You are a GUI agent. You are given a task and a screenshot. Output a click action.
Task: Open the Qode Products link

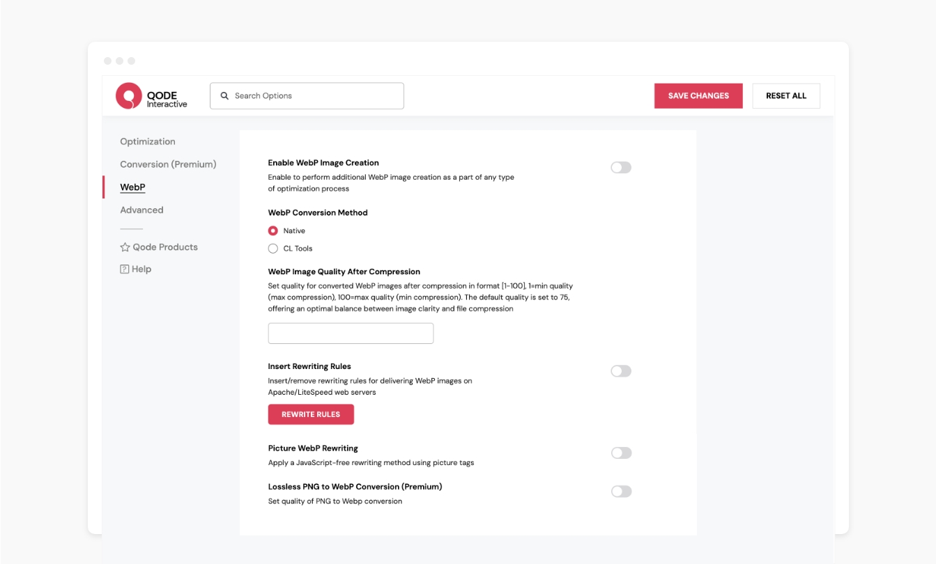tap(165, 247)
